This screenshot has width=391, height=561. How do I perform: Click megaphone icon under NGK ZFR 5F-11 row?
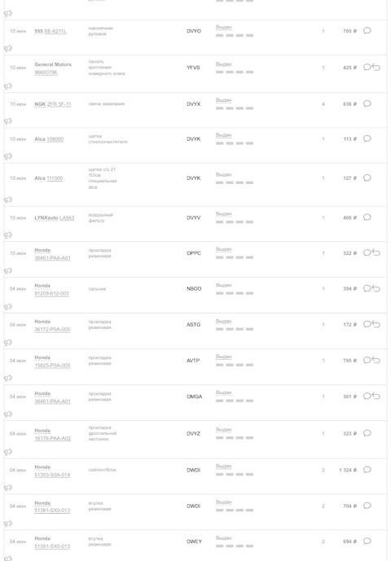(8, 121)
